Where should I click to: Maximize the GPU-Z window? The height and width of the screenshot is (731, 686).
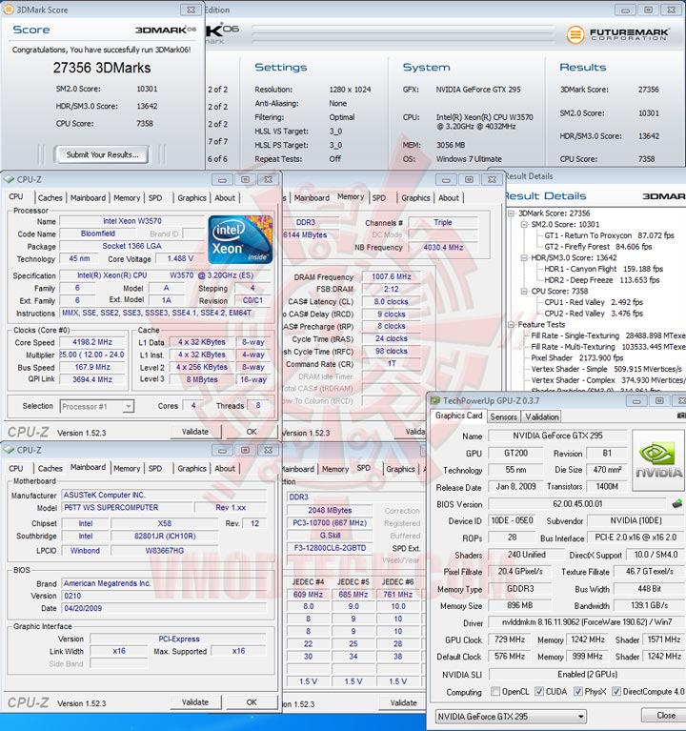coord(659,400)
